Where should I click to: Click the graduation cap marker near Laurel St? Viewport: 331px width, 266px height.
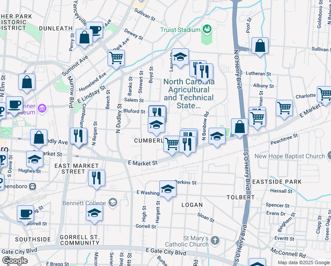pyautogui.click(x=180, y=59)
